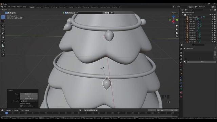This screenshot has width=217, height=122.
Task: Open the Modifier wrench properties tab
Action: pos(181,77)
